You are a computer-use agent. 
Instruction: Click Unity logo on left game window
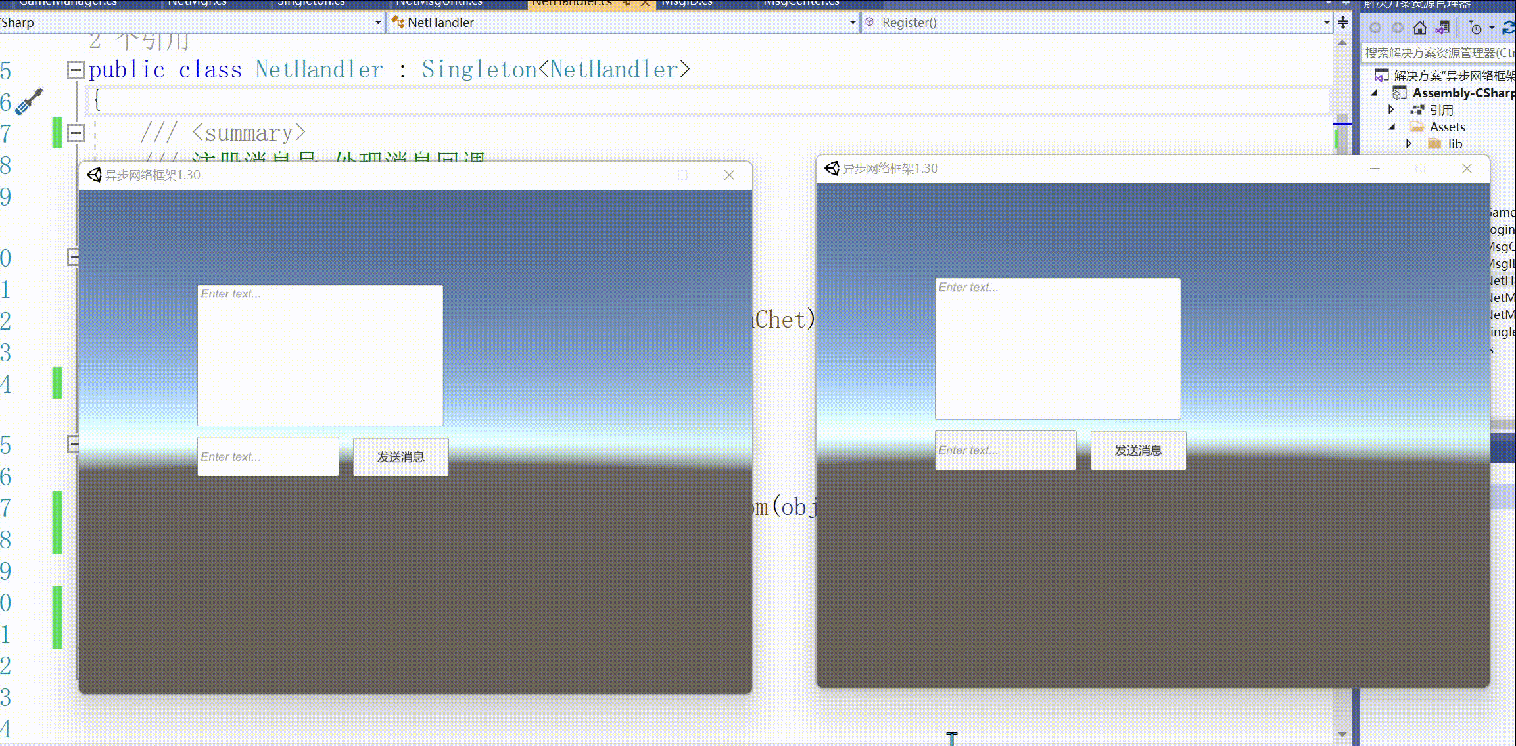pyautogui.click(x=94, y=175)
